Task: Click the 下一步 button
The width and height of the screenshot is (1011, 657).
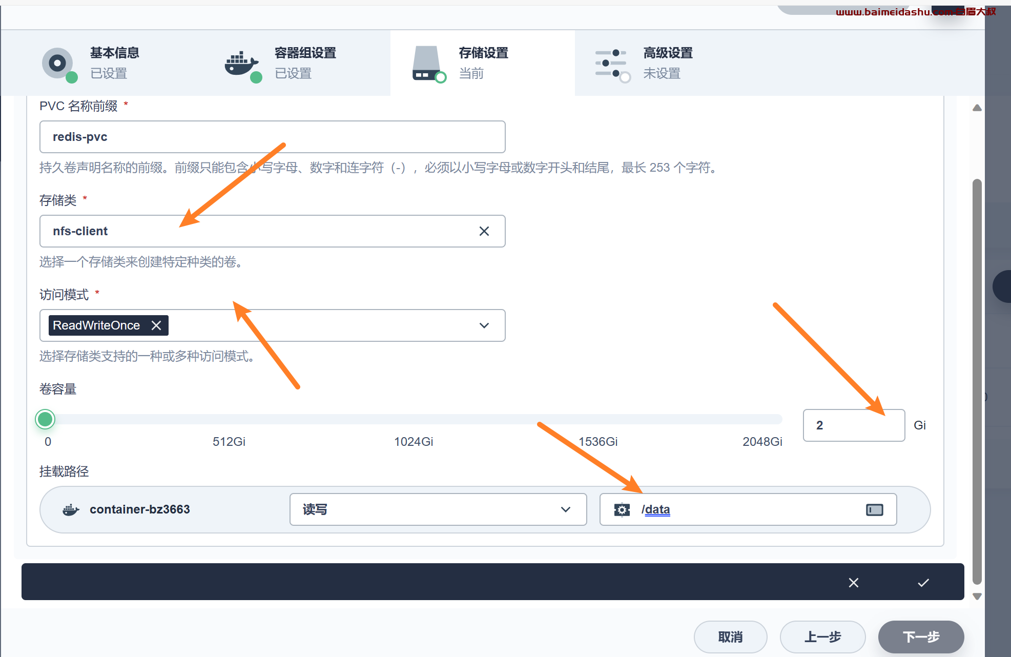Action: click(921, 637)
